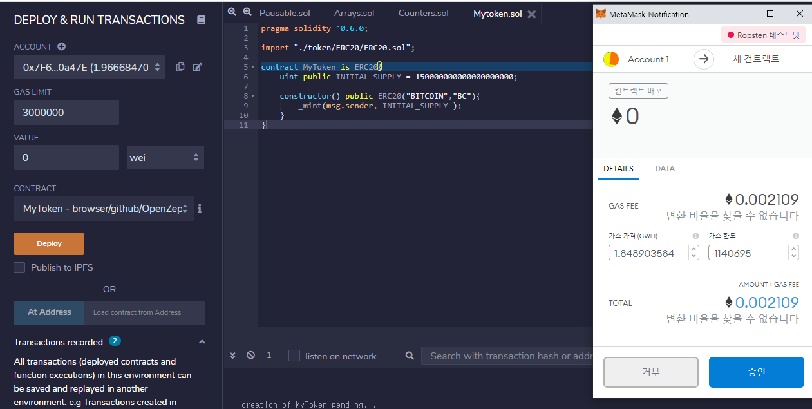
Task: Click the 새 컨트랙트 recipient label
Action: [756, 59]
